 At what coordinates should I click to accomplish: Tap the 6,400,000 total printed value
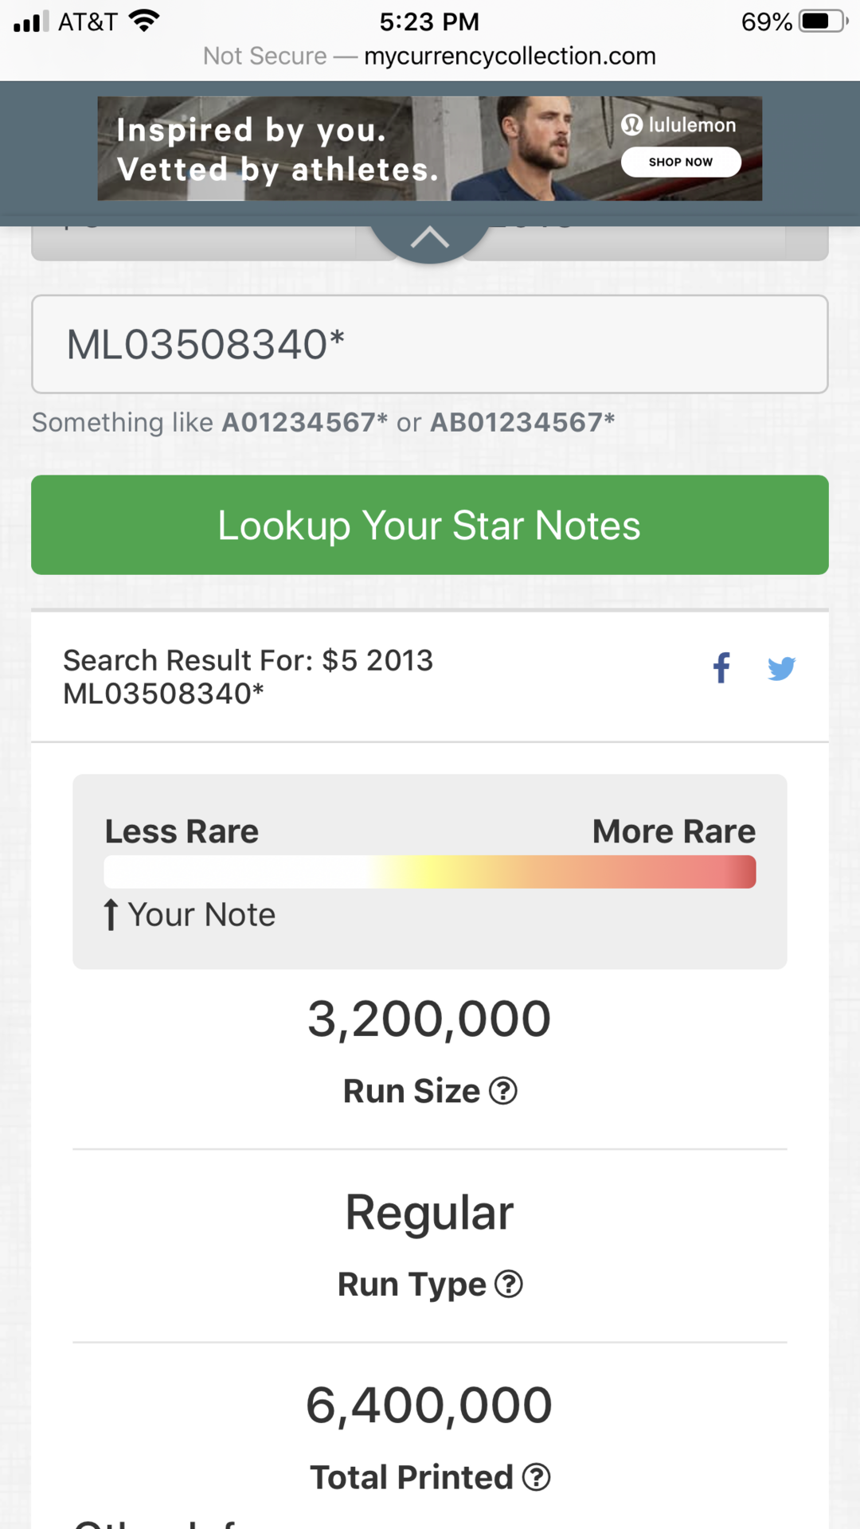430,1406
